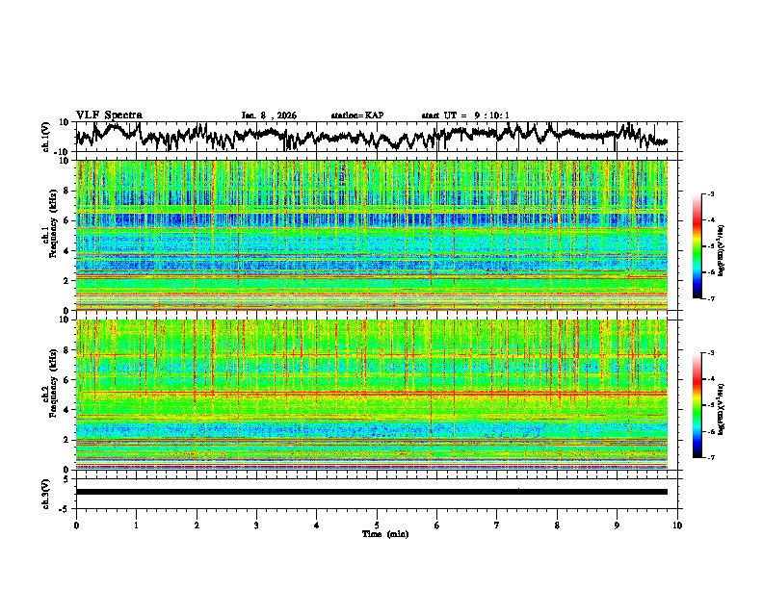The height and width of the screenshot is (589, 763).
Task: Click the "6" kHz tick on ch.2 frequency axis
Action: pos(67,380)
